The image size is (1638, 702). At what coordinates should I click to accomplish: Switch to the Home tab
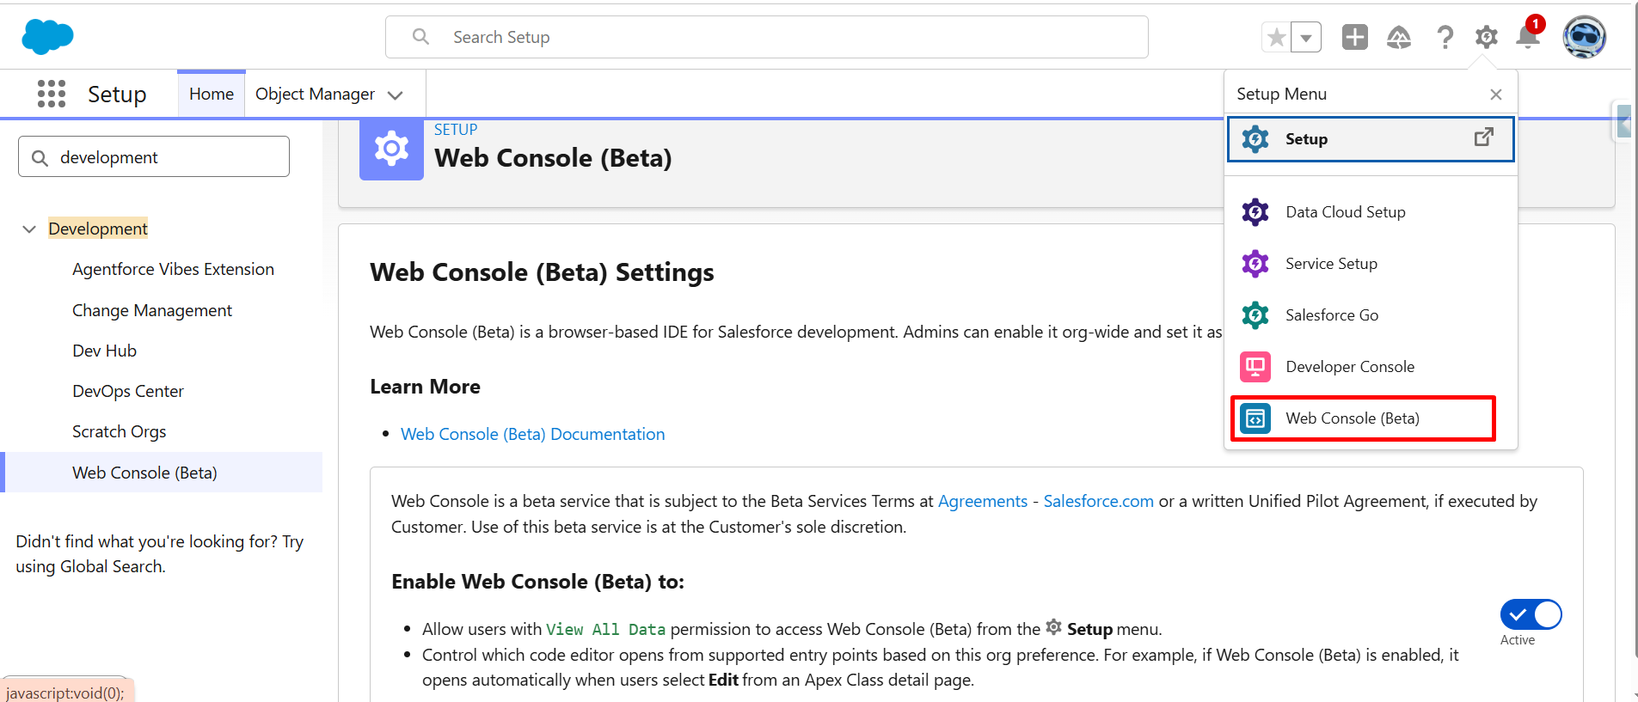(212, 94)
